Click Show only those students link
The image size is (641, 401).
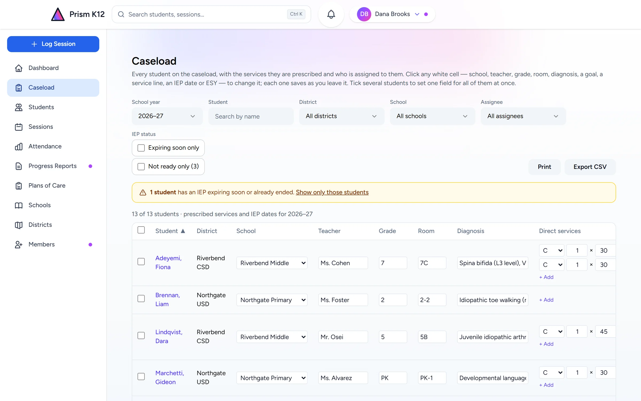pyautogui.click(x=332, y=192)
